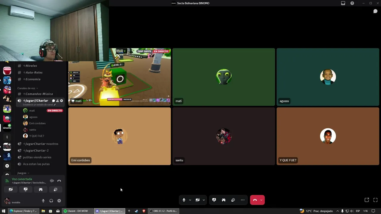Collapse the Canales de voz category
Image resolution: width=381 pixels, height=214 pixels.
(x=27, y=88)
